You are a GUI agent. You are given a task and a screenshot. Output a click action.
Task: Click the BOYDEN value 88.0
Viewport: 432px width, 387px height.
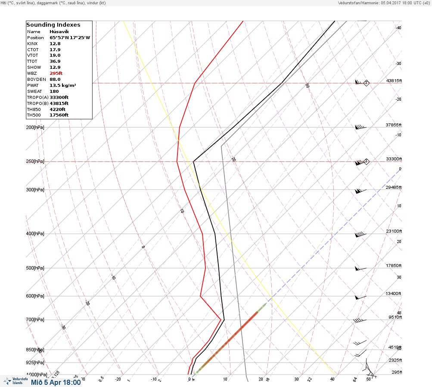55,79
